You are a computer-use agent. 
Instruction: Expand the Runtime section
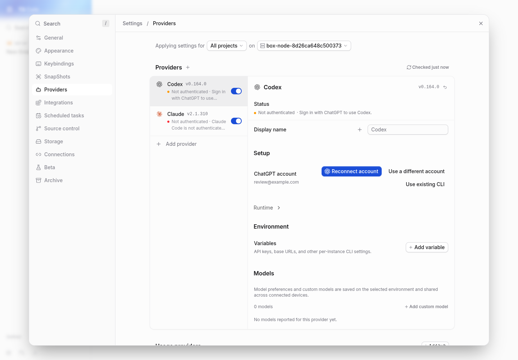tap(267, 208)
